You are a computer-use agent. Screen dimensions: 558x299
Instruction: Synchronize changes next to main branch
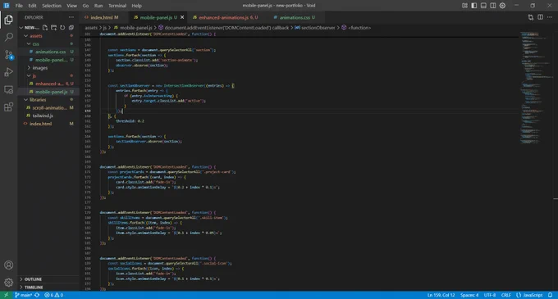coord(37,295)
